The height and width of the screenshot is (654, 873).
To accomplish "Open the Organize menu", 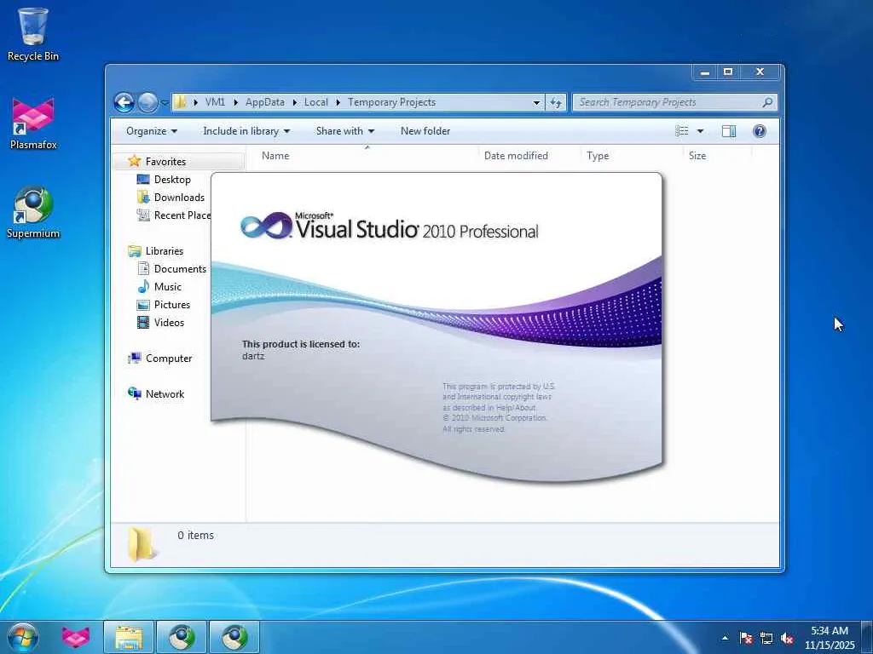I will (152, 131).
